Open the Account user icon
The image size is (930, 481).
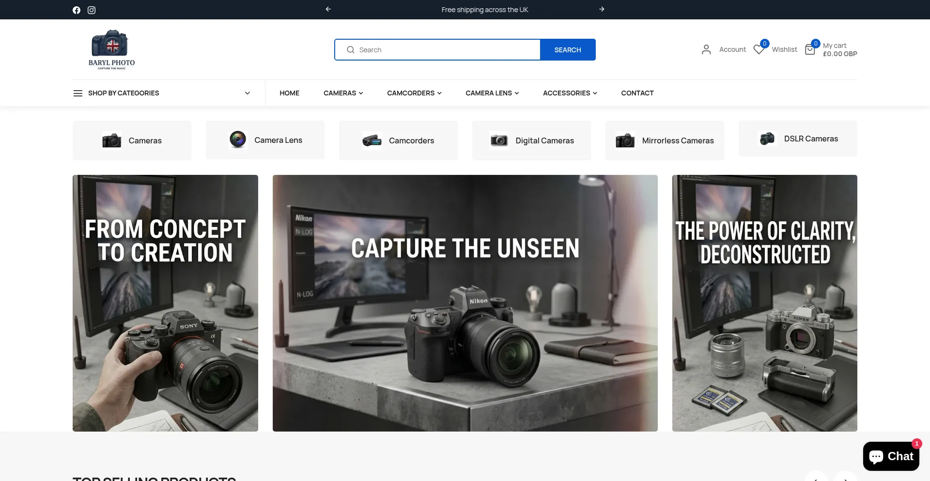pos(706,49)
